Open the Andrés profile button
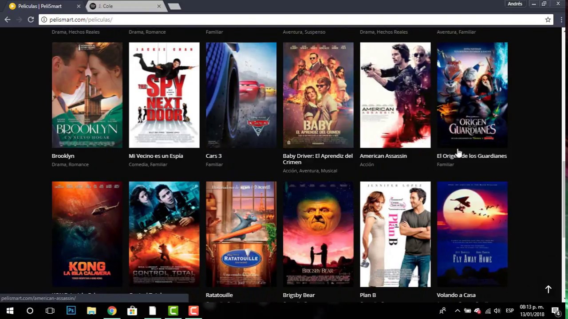 pyautogui.click(x=515, y=4)
